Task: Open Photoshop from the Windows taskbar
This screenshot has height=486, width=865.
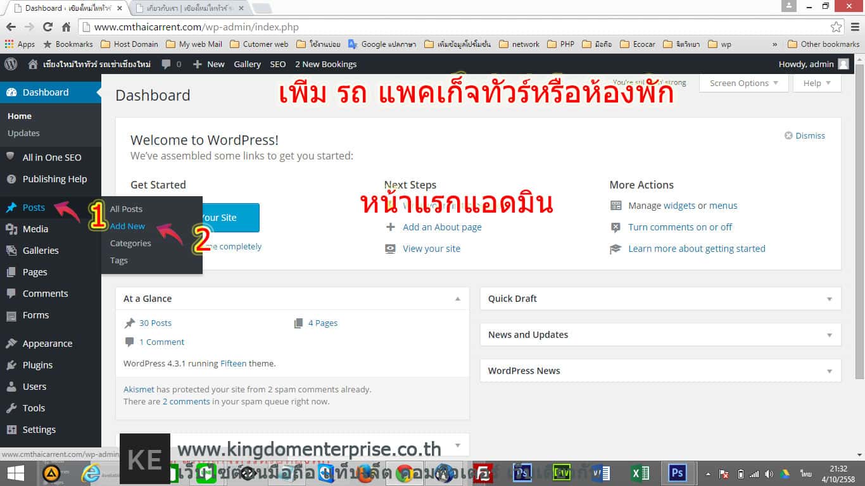Action: [677, 473]
